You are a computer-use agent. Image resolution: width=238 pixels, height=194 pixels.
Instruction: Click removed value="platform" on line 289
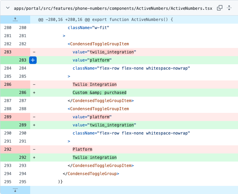92,117
